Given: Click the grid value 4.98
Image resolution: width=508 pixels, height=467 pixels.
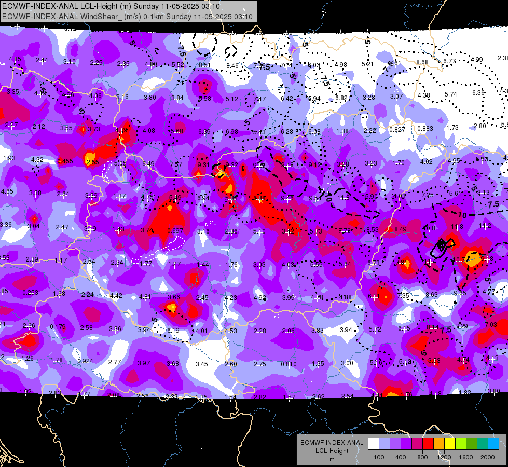Looking at the screenshot, I should point(340,64).
